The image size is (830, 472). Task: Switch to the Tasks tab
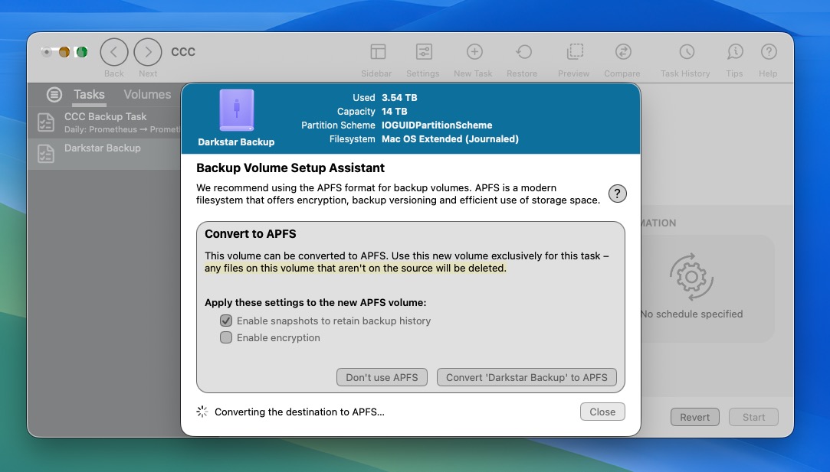(89, 95)
